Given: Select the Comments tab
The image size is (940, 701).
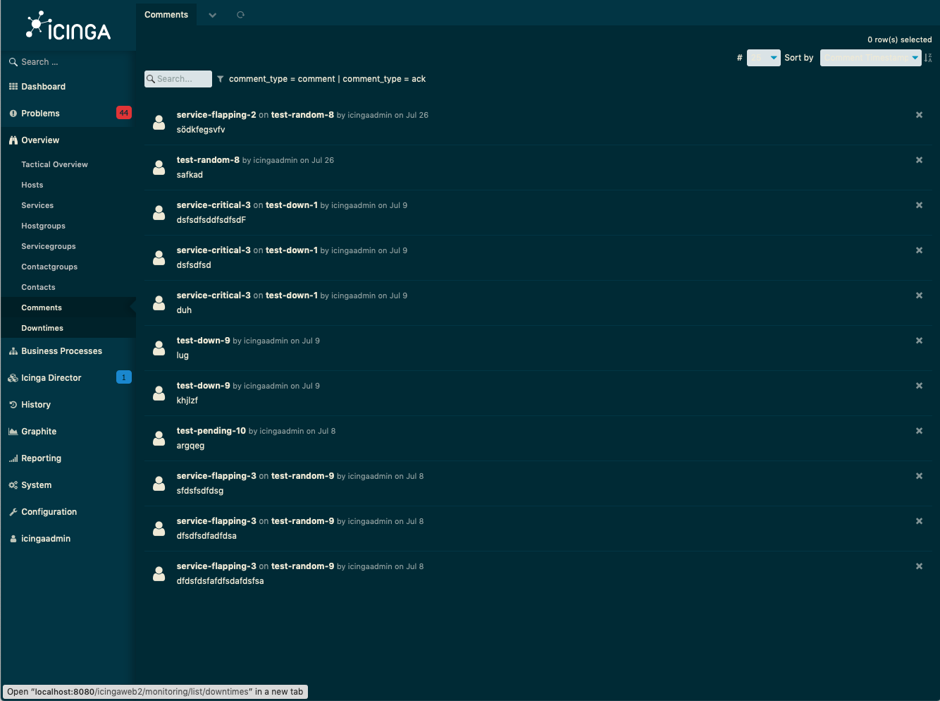Looking at the screenshot, I should (x=166, y=14).
